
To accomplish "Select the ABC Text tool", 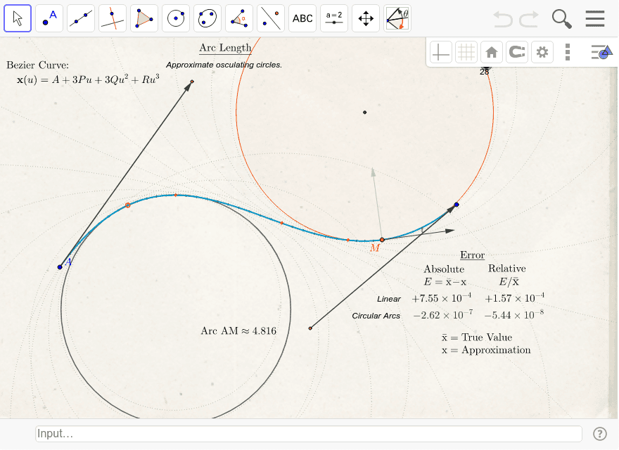I will pos(302,18).
